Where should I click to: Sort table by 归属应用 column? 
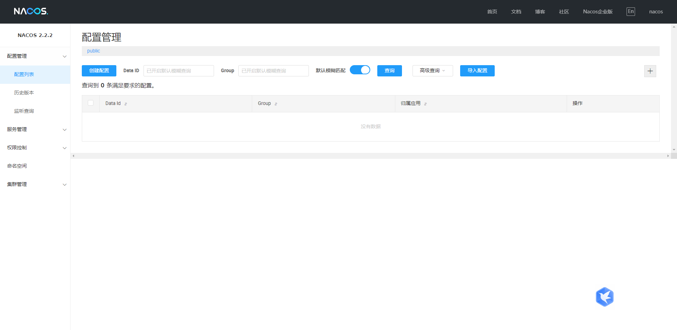click(425, 104)
